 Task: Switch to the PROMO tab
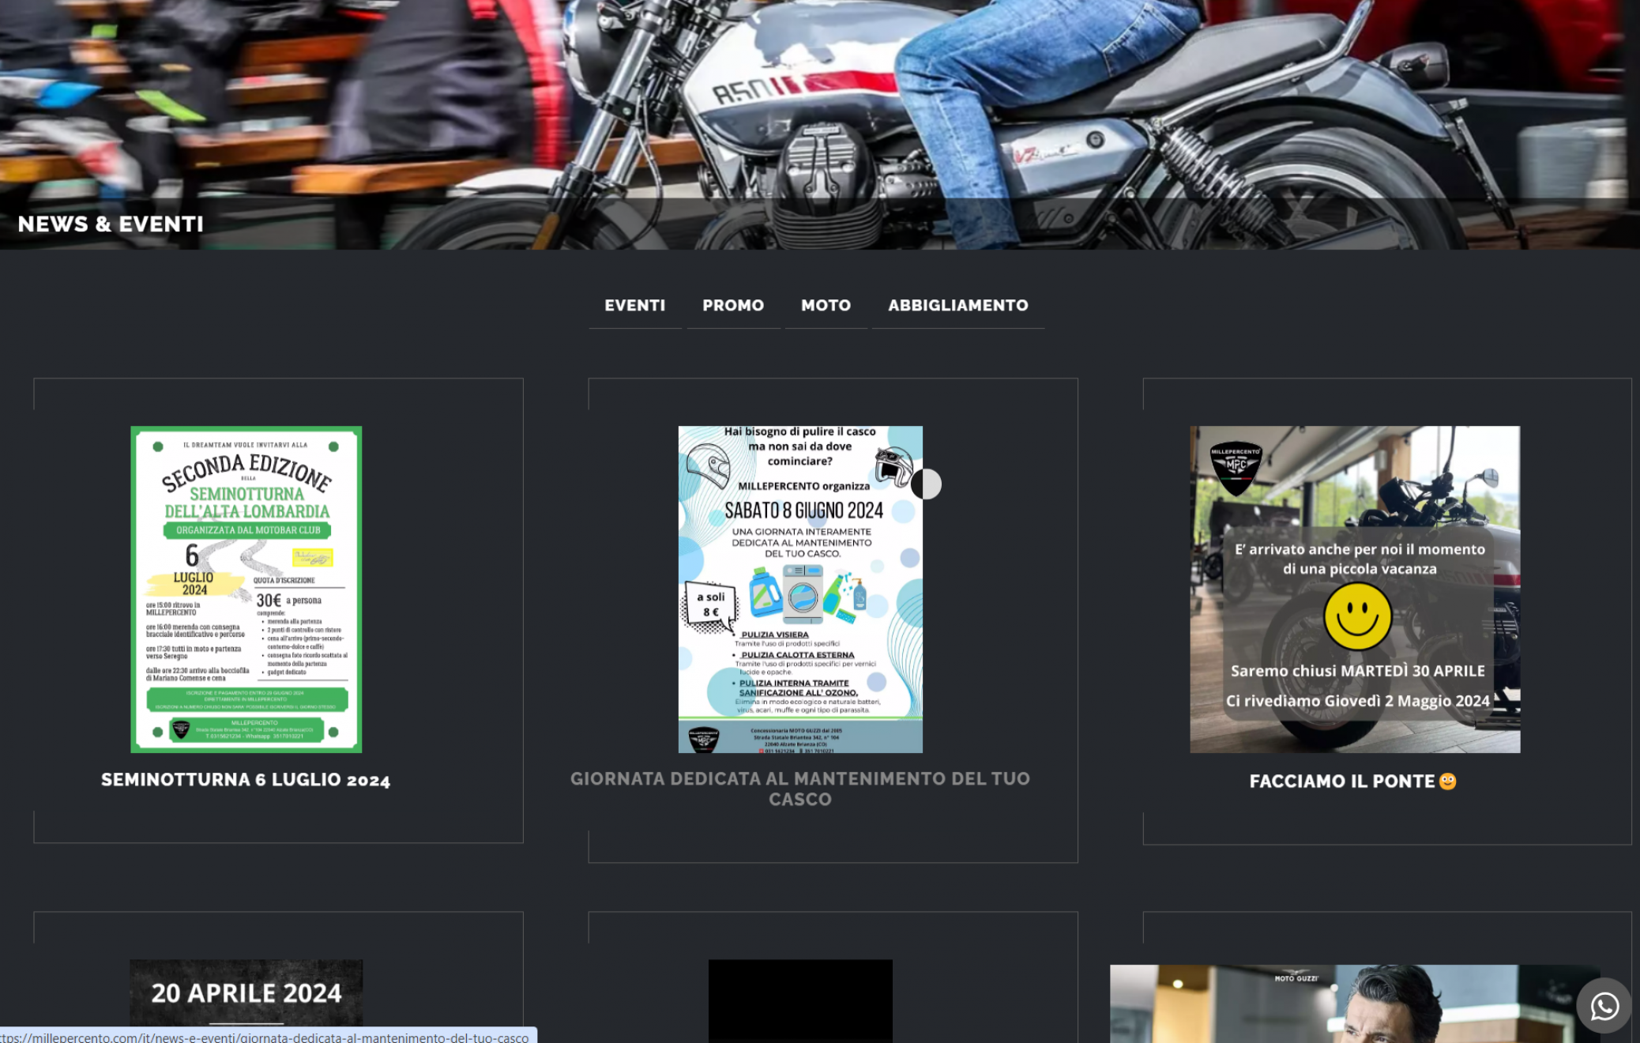tap(733, 305)
